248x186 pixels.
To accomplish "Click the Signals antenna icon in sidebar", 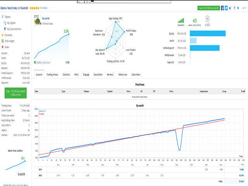I will click(3, 17).
